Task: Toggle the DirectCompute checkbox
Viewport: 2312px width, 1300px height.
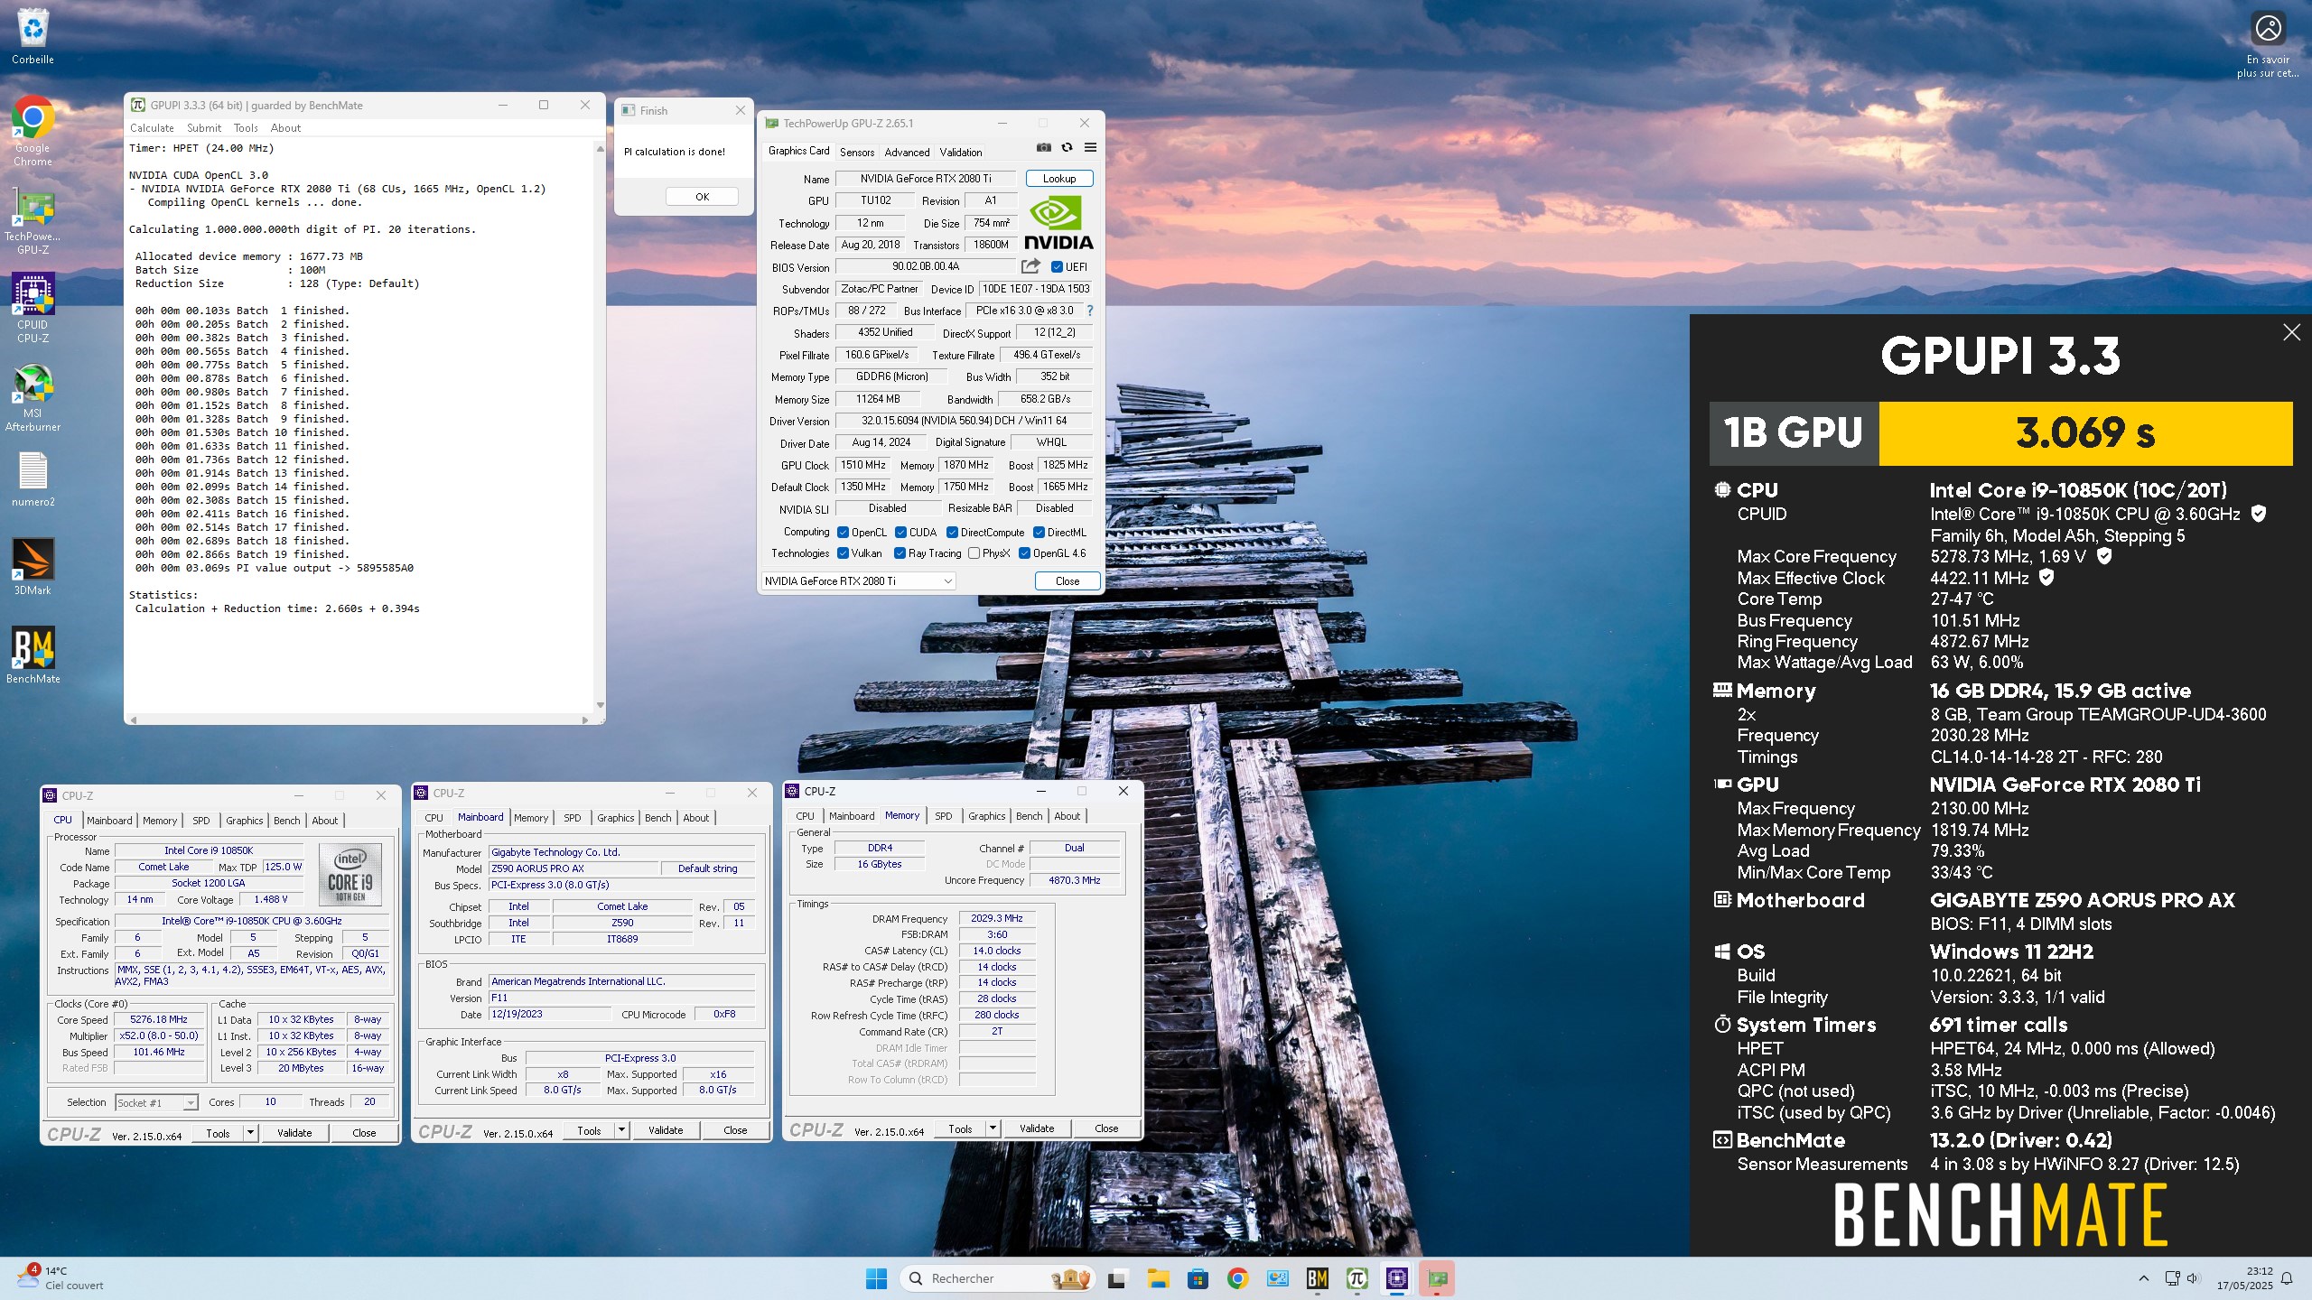Action: click(952, 533)
